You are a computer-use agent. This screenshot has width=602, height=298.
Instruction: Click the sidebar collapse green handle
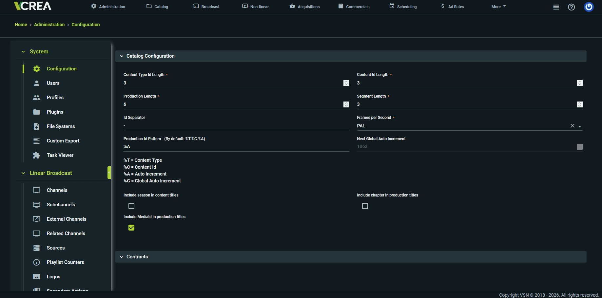109,173
